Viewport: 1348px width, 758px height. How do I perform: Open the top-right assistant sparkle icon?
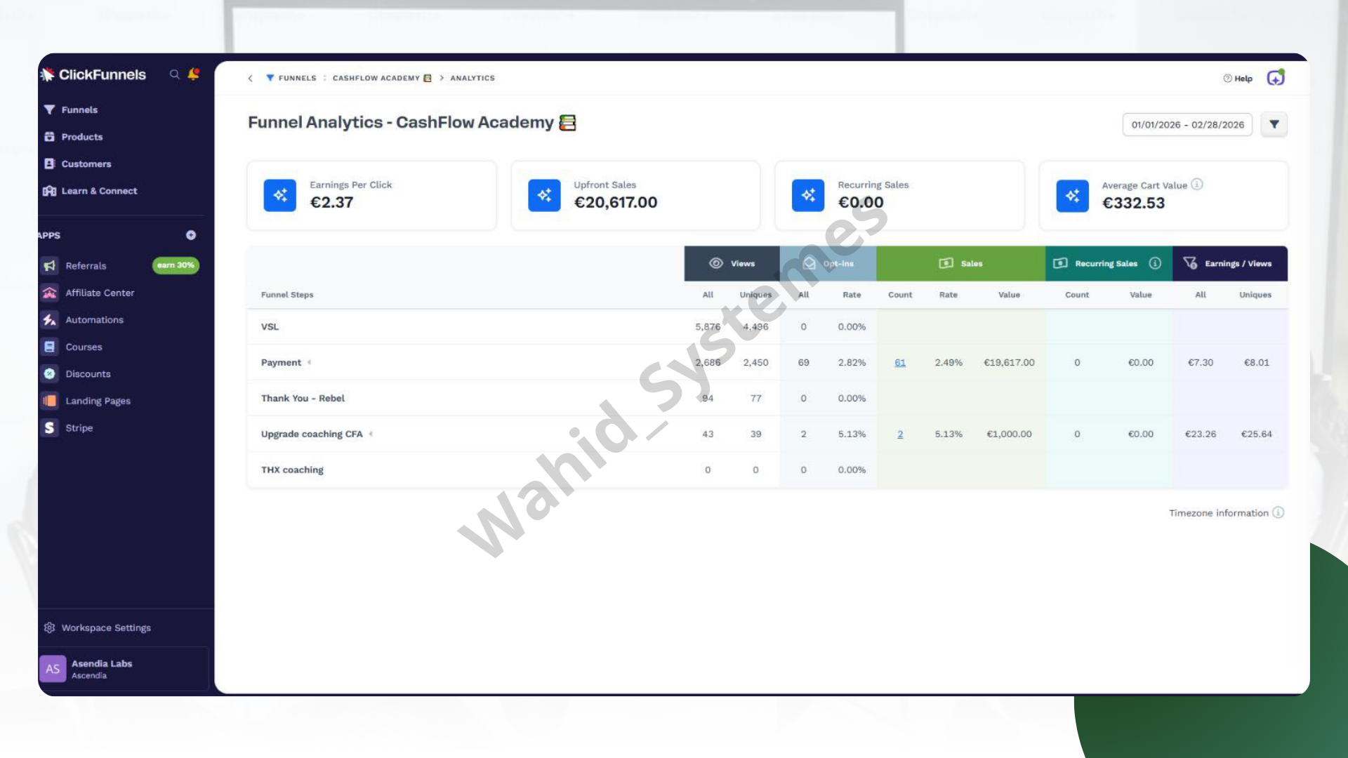click(1276, 78)
